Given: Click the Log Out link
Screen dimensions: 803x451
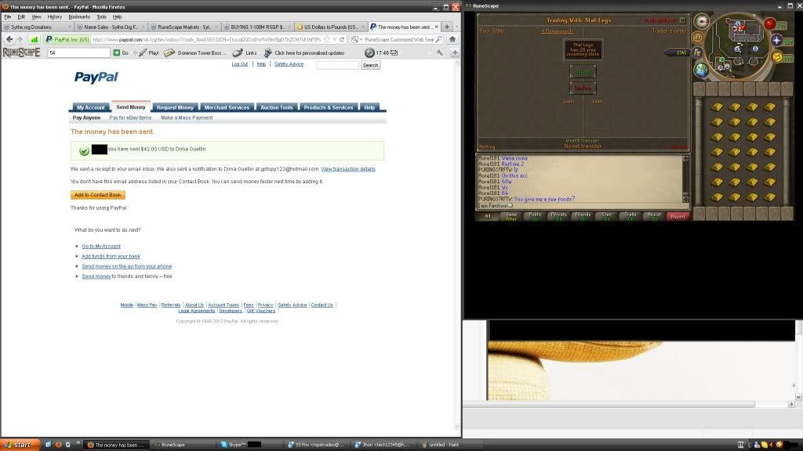Looking at the screenshot, I should [x=240, y=64].
